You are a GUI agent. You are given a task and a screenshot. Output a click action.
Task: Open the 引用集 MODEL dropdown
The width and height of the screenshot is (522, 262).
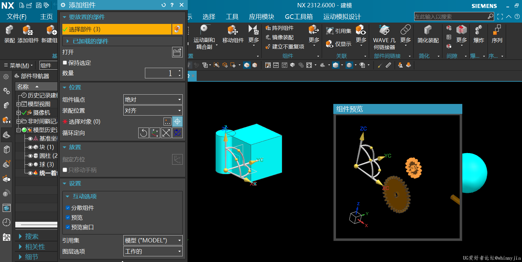(x=153, y=240)
